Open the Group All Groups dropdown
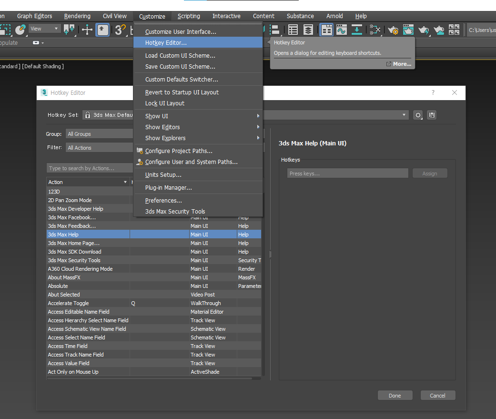Image resolution: width=496 pixels, height=419 pixels. point(99,134)
